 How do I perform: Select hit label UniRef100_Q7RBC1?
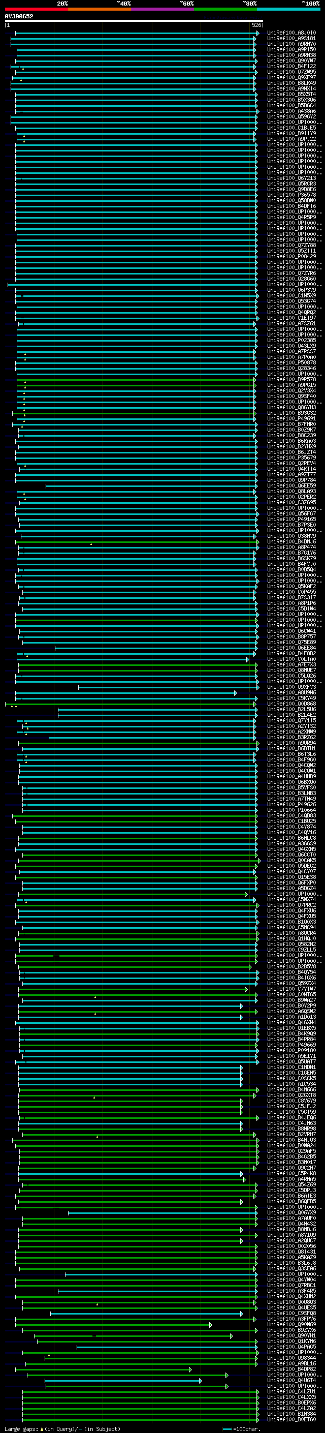pos(291,1286)
